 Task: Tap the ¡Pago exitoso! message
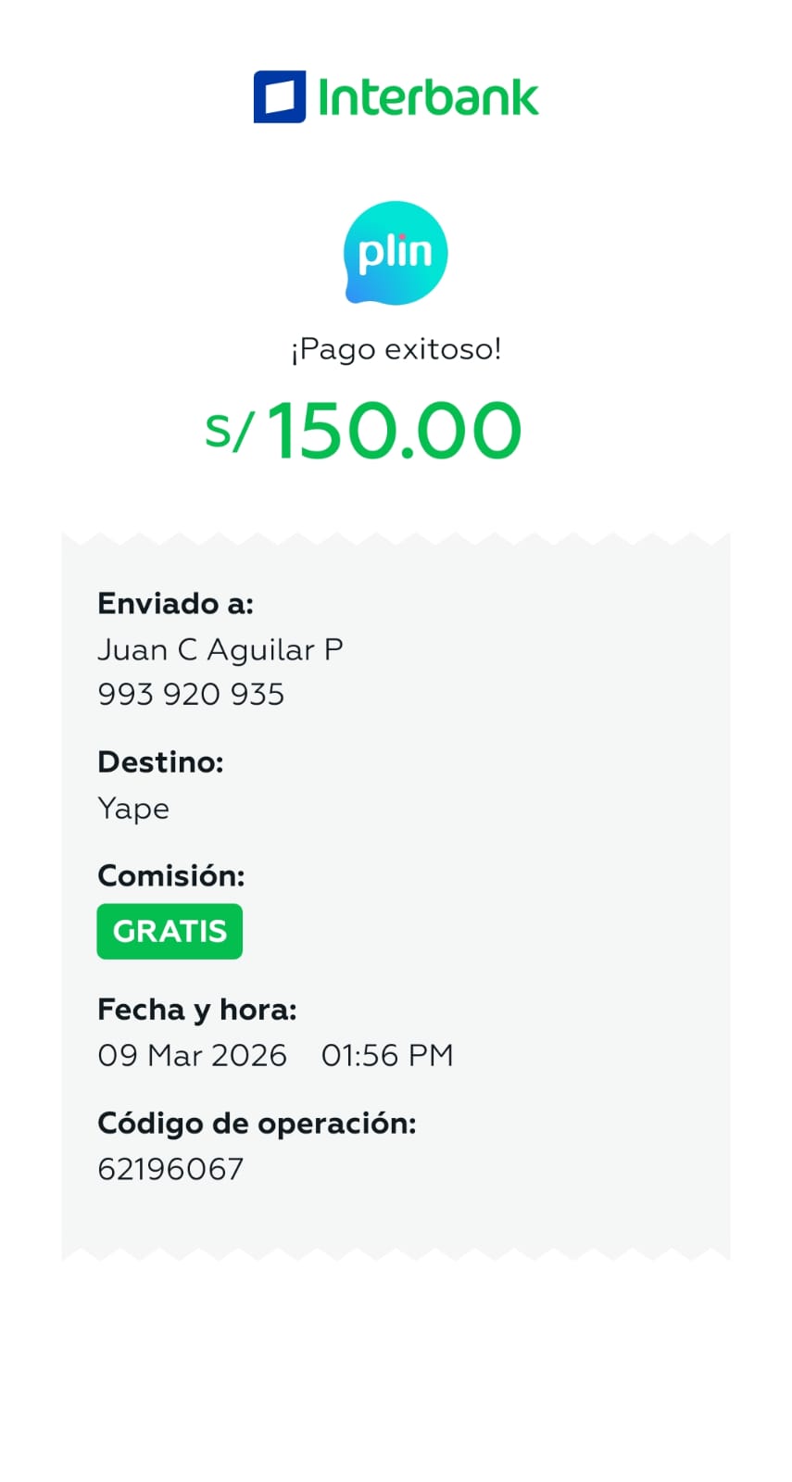pyautogui.click(x=396, y=349)
